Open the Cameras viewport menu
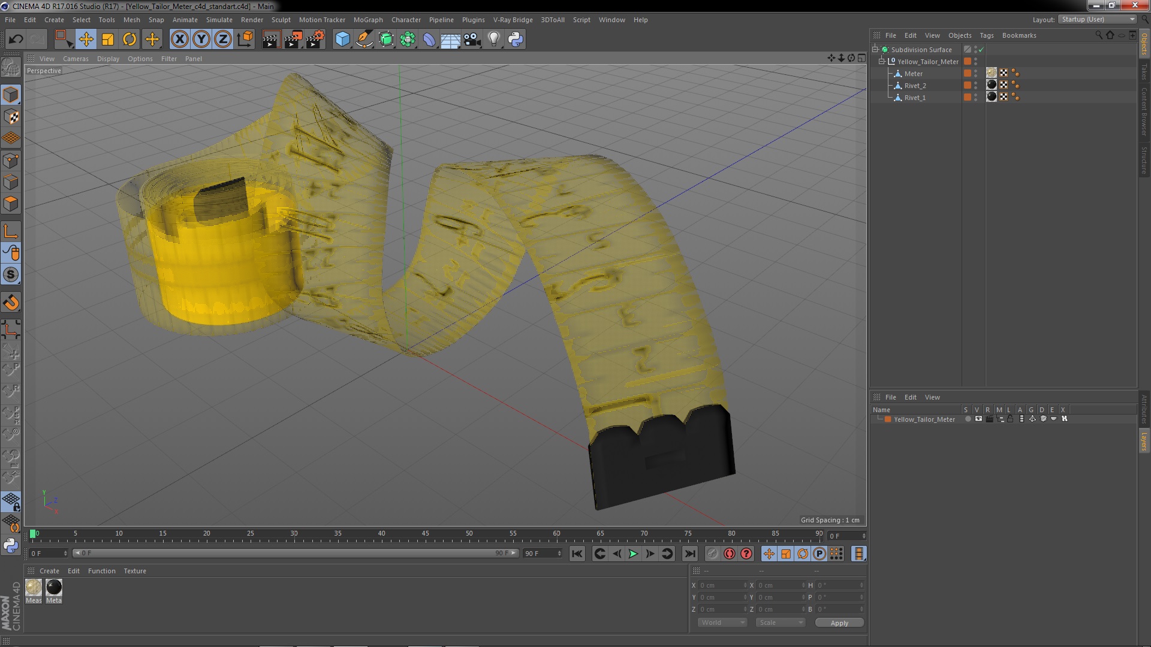 [76, 59]
